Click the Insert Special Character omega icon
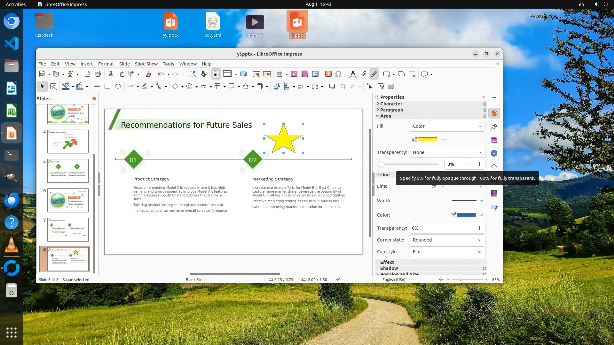The height and width of the screenshot is (345, 614). 338,74
